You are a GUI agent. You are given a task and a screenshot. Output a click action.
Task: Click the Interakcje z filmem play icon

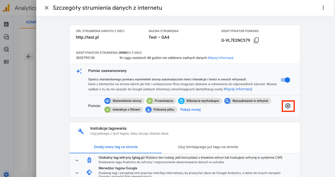point(107,109)
